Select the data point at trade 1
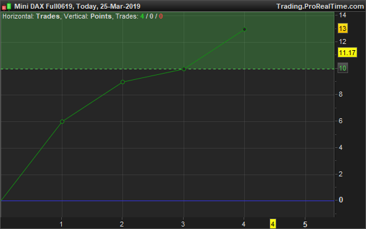 (62, 121)
